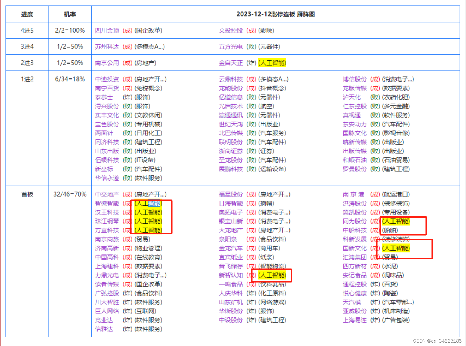The image size is (466, 346).
Task: Open the 罗曼股份 stock link
Action: pos(355,169)
